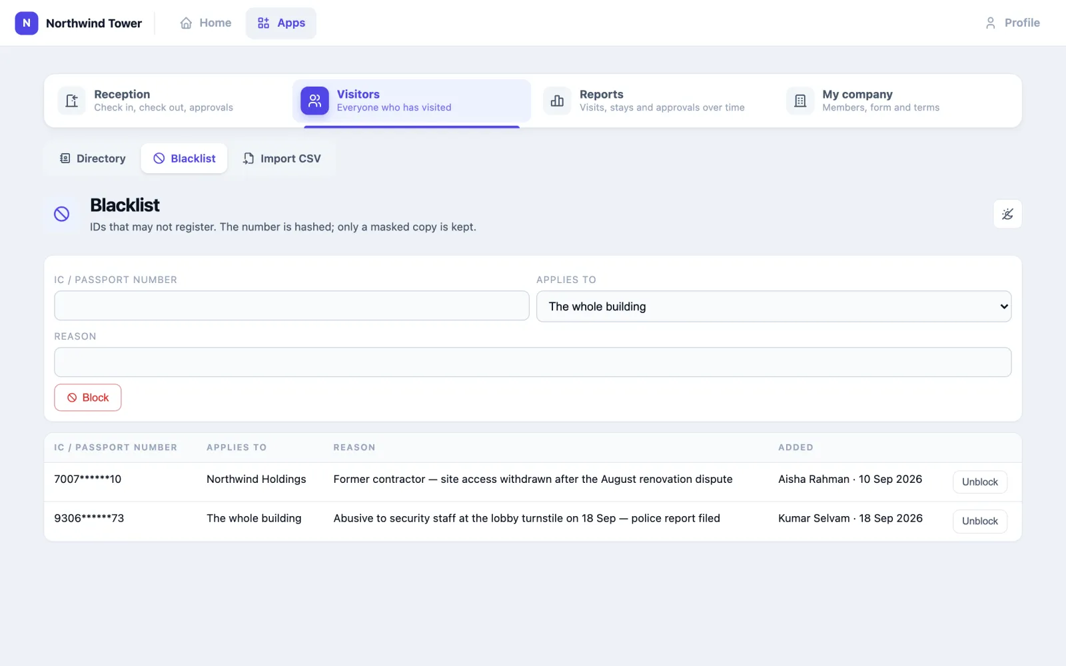The width and height of the screenshot is (1066, 666).
Task: Click the Home house icon
Action: tap(186, 23)
